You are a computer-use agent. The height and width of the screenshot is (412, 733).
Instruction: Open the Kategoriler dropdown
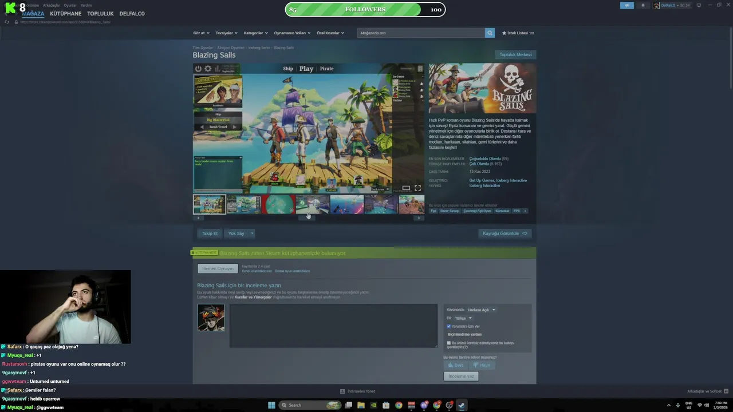click(x=255, y=33)
